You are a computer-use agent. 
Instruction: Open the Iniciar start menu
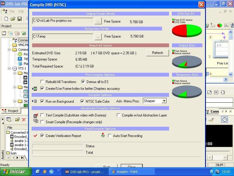(x=14, y=172)
